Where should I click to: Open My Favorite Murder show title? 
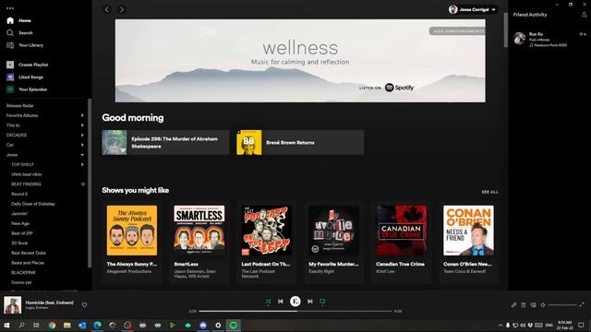point(333,265)
